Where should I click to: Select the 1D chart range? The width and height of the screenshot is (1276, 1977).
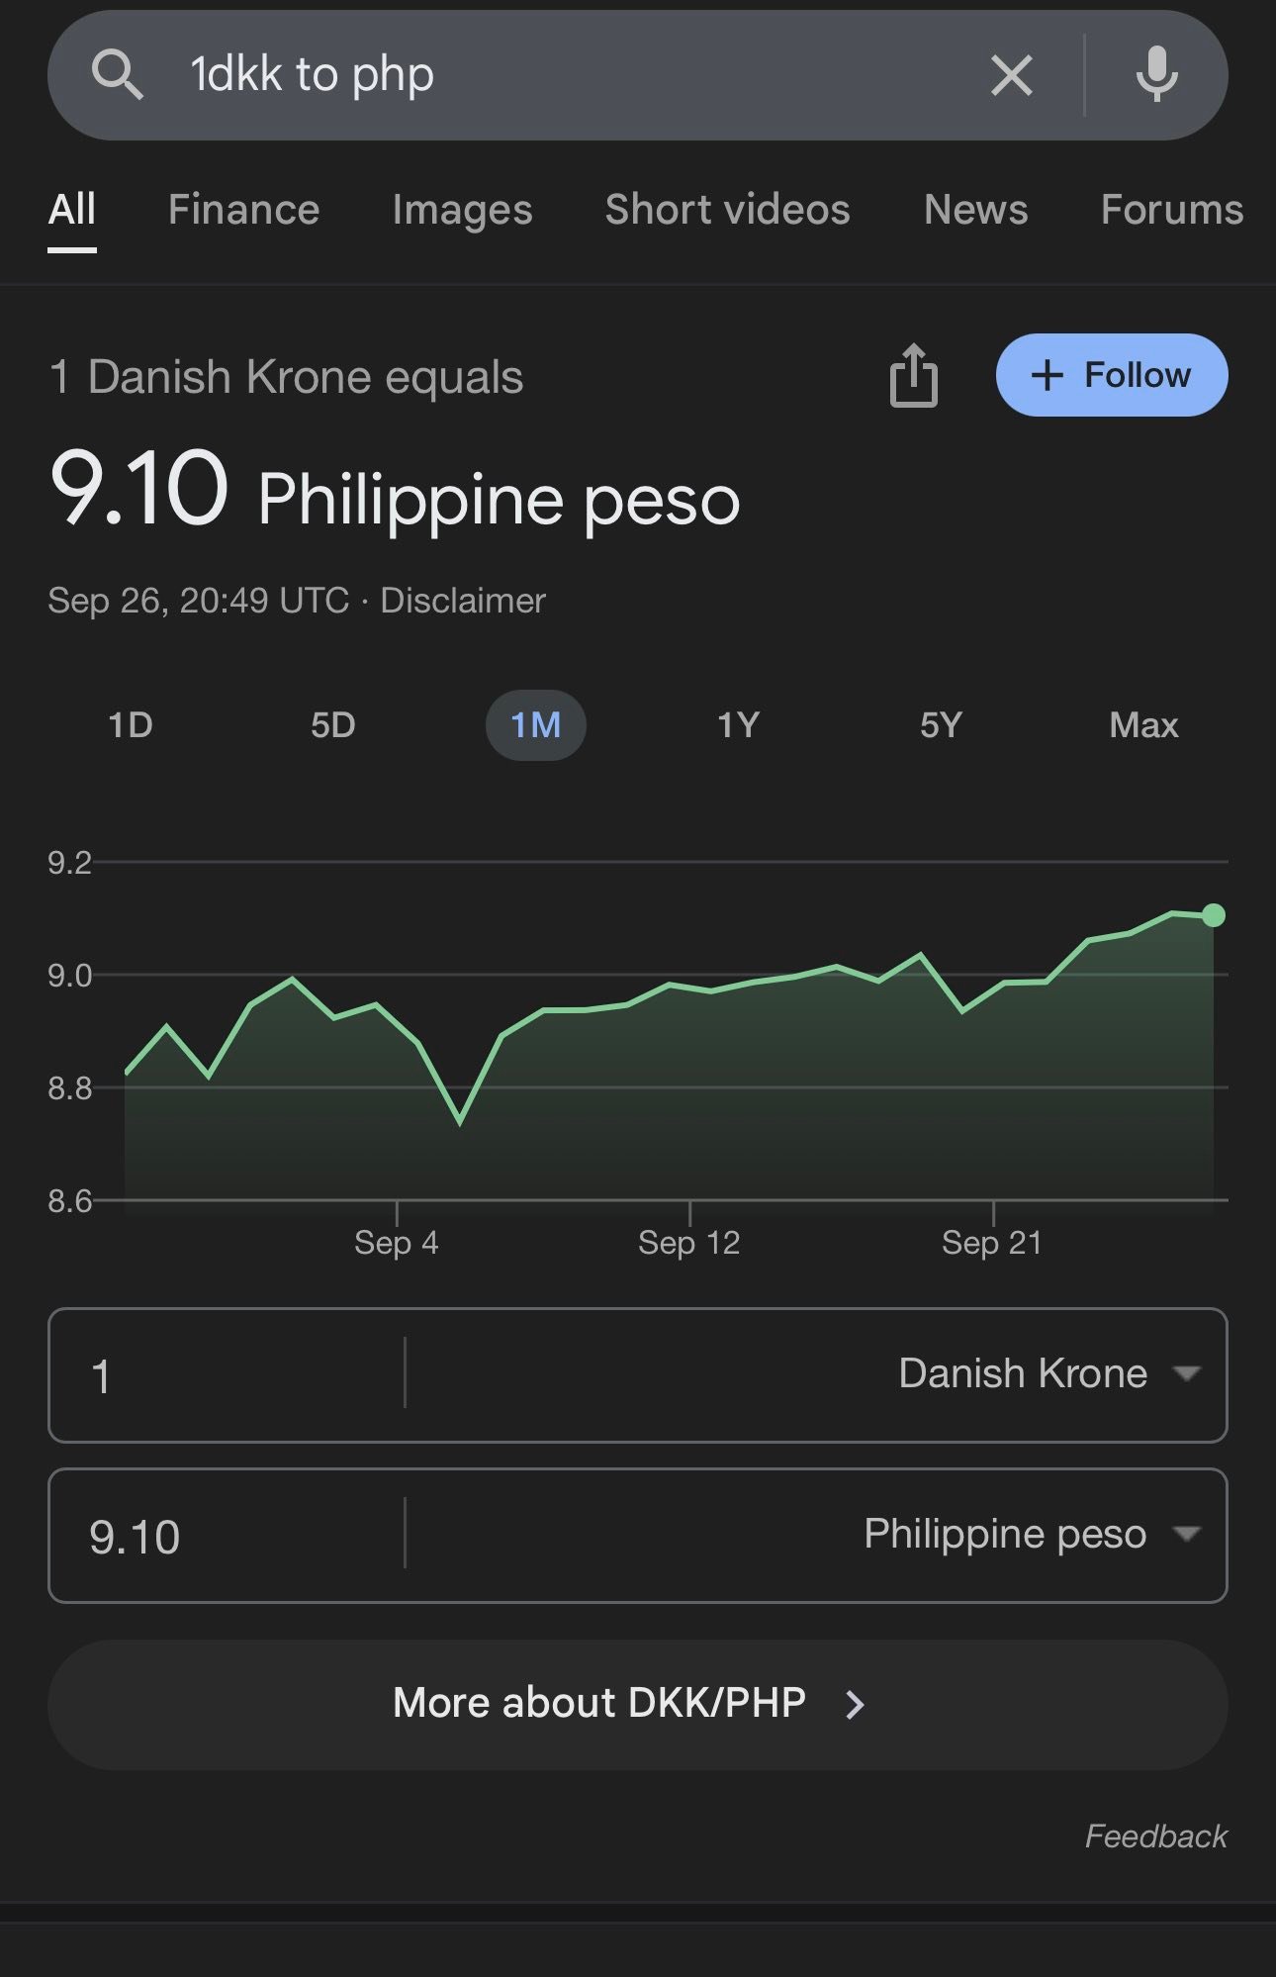coord(131,725)
